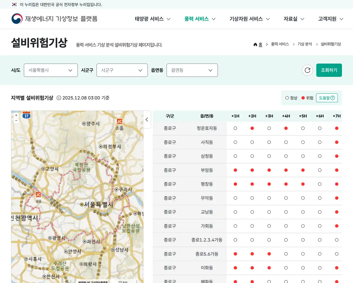Click the home icon in the breadcrumb
353x283 pixels.
255,44
